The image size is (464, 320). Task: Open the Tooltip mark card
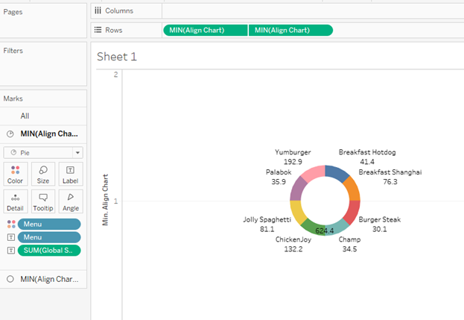pyautogui.click(x=43, y=201)
